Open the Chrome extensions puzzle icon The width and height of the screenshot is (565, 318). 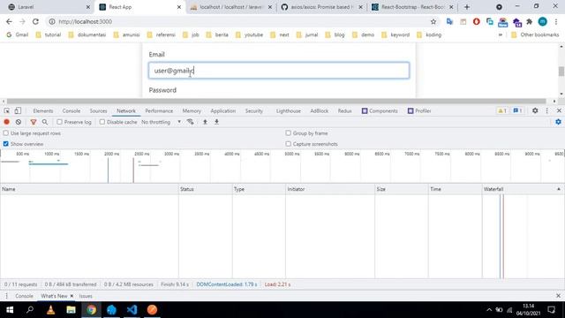coord(530,21)
